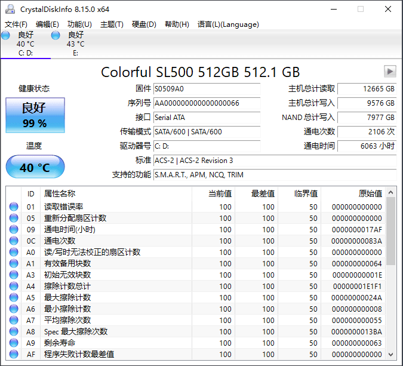Click the attribute list scrollbar thumb
Screen dimensions: 403x366
pyautogui.click(x=391, y=231)
